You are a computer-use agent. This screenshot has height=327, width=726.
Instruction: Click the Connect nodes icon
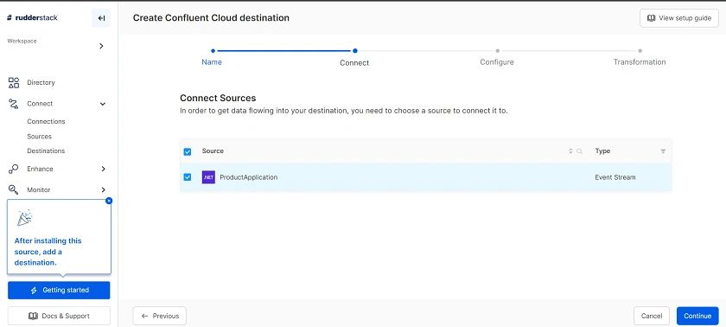point(14,104)
